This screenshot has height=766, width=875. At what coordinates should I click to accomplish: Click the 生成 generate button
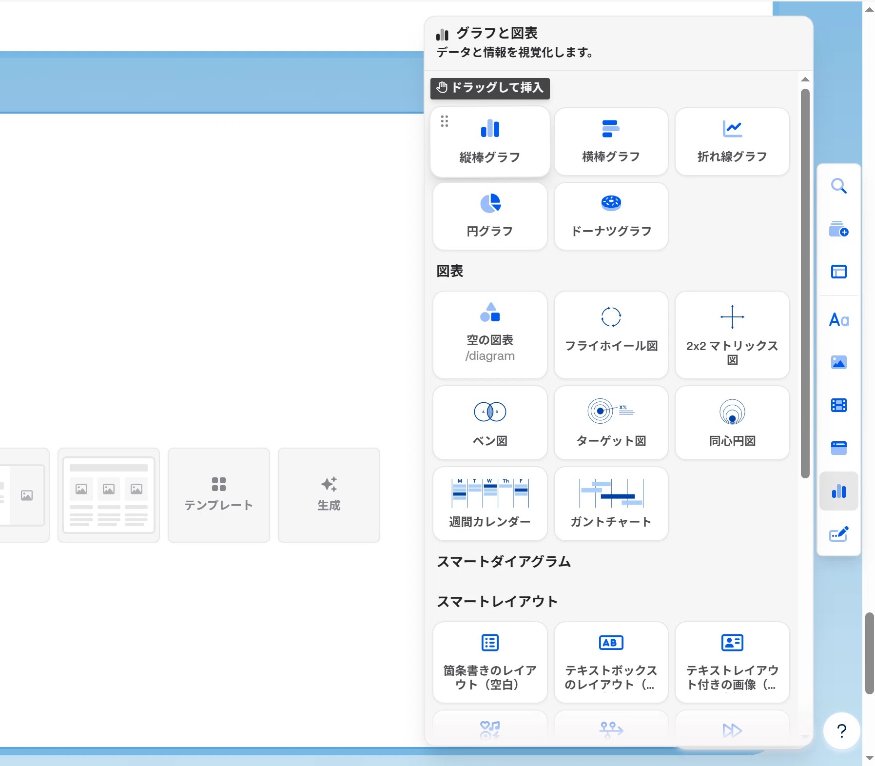click(329, 495)
